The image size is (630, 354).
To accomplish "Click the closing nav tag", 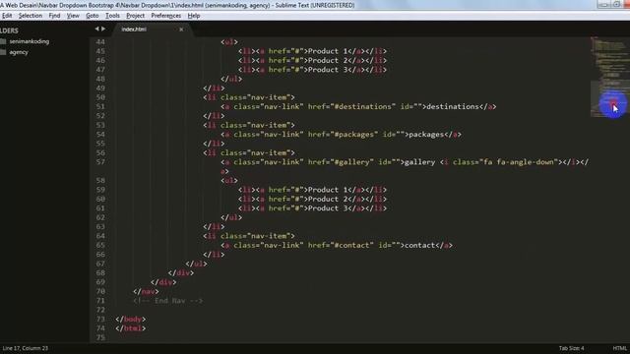I will 146,291.
